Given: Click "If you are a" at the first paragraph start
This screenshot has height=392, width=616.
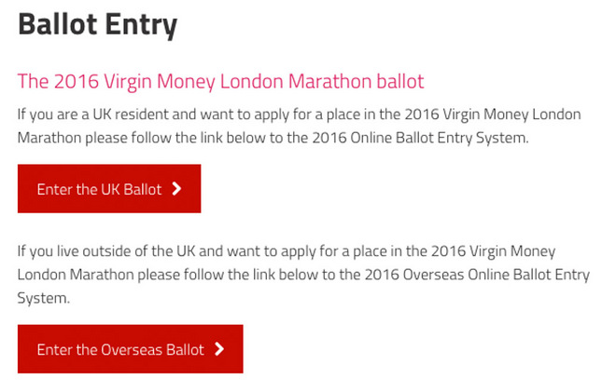Looking at the screenshot, I should 53,115.
